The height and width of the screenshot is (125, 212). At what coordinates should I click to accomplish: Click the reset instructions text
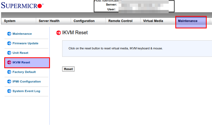pyautogui.click(x=116, y=48)
